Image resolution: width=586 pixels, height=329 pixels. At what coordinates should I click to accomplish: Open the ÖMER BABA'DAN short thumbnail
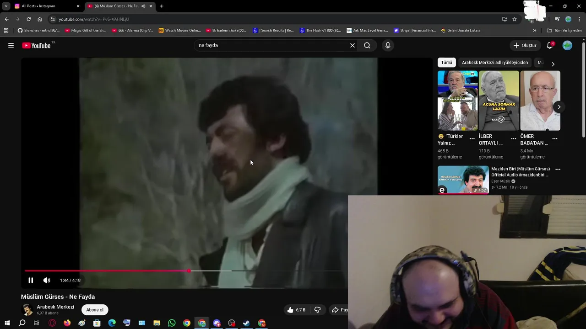pyautogui.click(x=540, y=101)
